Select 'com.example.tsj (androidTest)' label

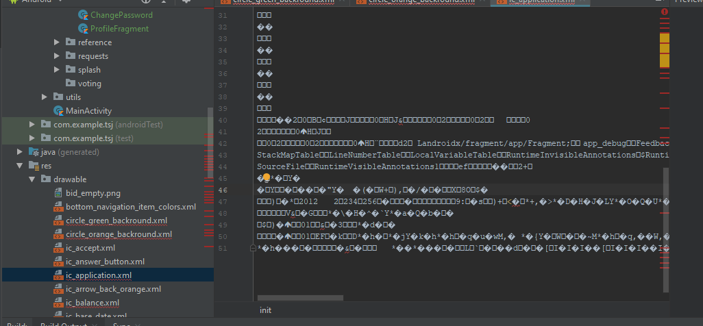pos(108,124)
